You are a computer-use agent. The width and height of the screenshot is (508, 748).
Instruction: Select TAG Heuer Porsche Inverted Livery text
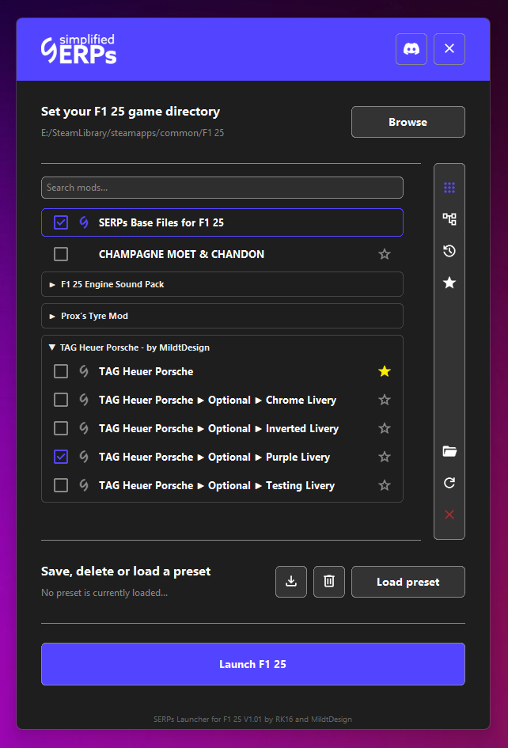[219, 428]
